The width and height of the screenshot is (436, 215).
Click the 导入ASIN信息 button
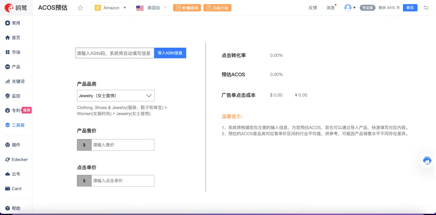(170, 53)
